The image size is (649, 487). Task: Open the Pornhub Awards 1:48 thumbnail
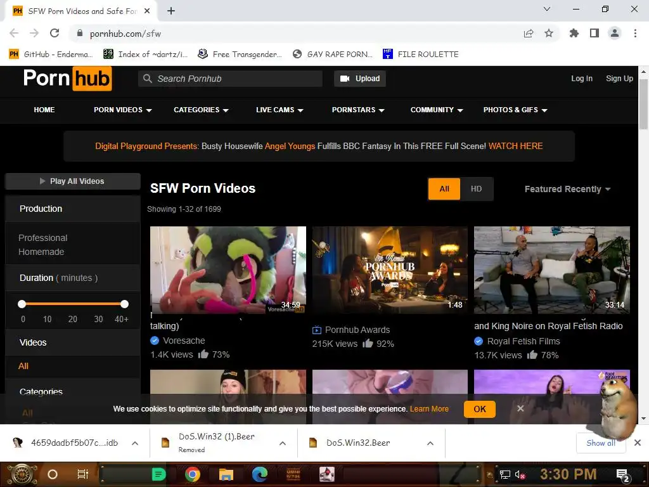(x=390, y=270)
